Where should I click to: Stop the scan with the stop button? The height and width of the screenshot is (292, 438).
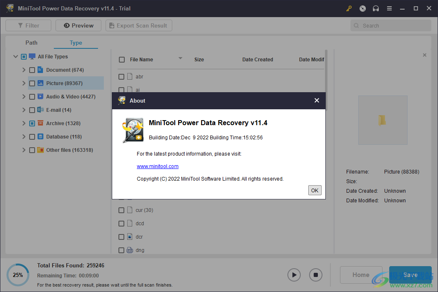pyautogui.click(x=316, y=275)
